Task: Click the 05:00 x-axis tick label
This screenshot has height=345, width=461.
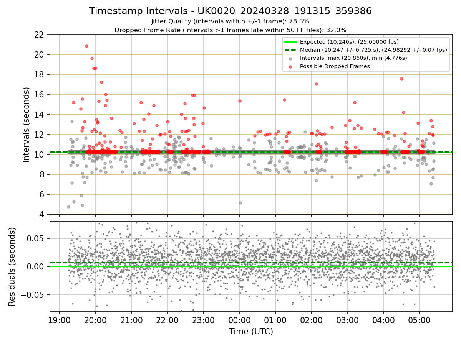Action: click(419, 320)
